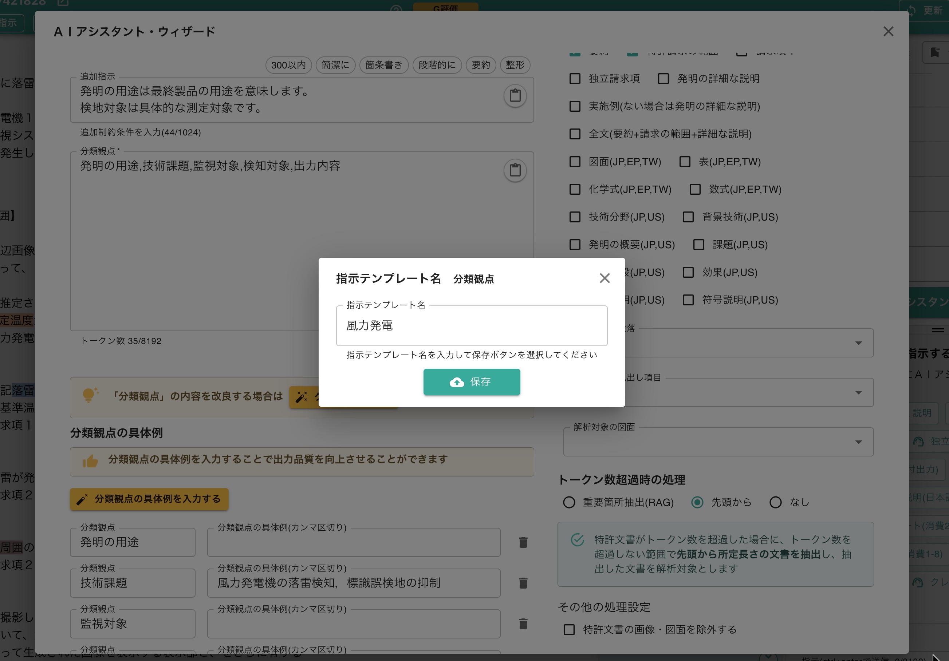Select なし radio option

click(775, 502)
